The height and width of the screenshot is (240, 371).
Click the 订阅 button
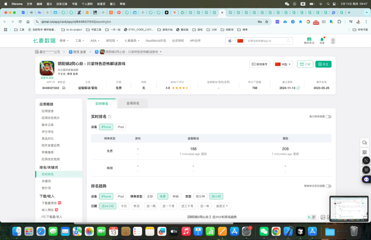[305, 64]
